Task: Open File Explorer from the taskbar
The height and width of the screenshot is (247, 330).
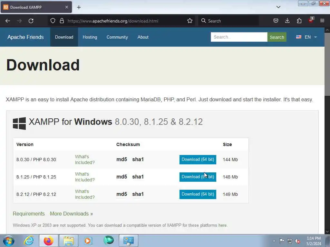Action: [69, 241]
